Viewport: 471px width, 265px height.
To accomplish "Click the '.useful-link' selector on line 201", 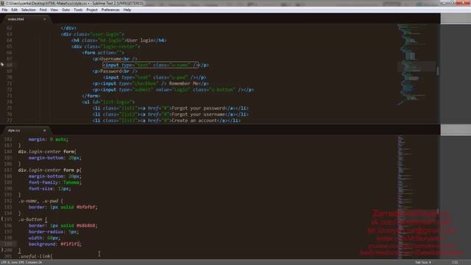I will [35, 256].
